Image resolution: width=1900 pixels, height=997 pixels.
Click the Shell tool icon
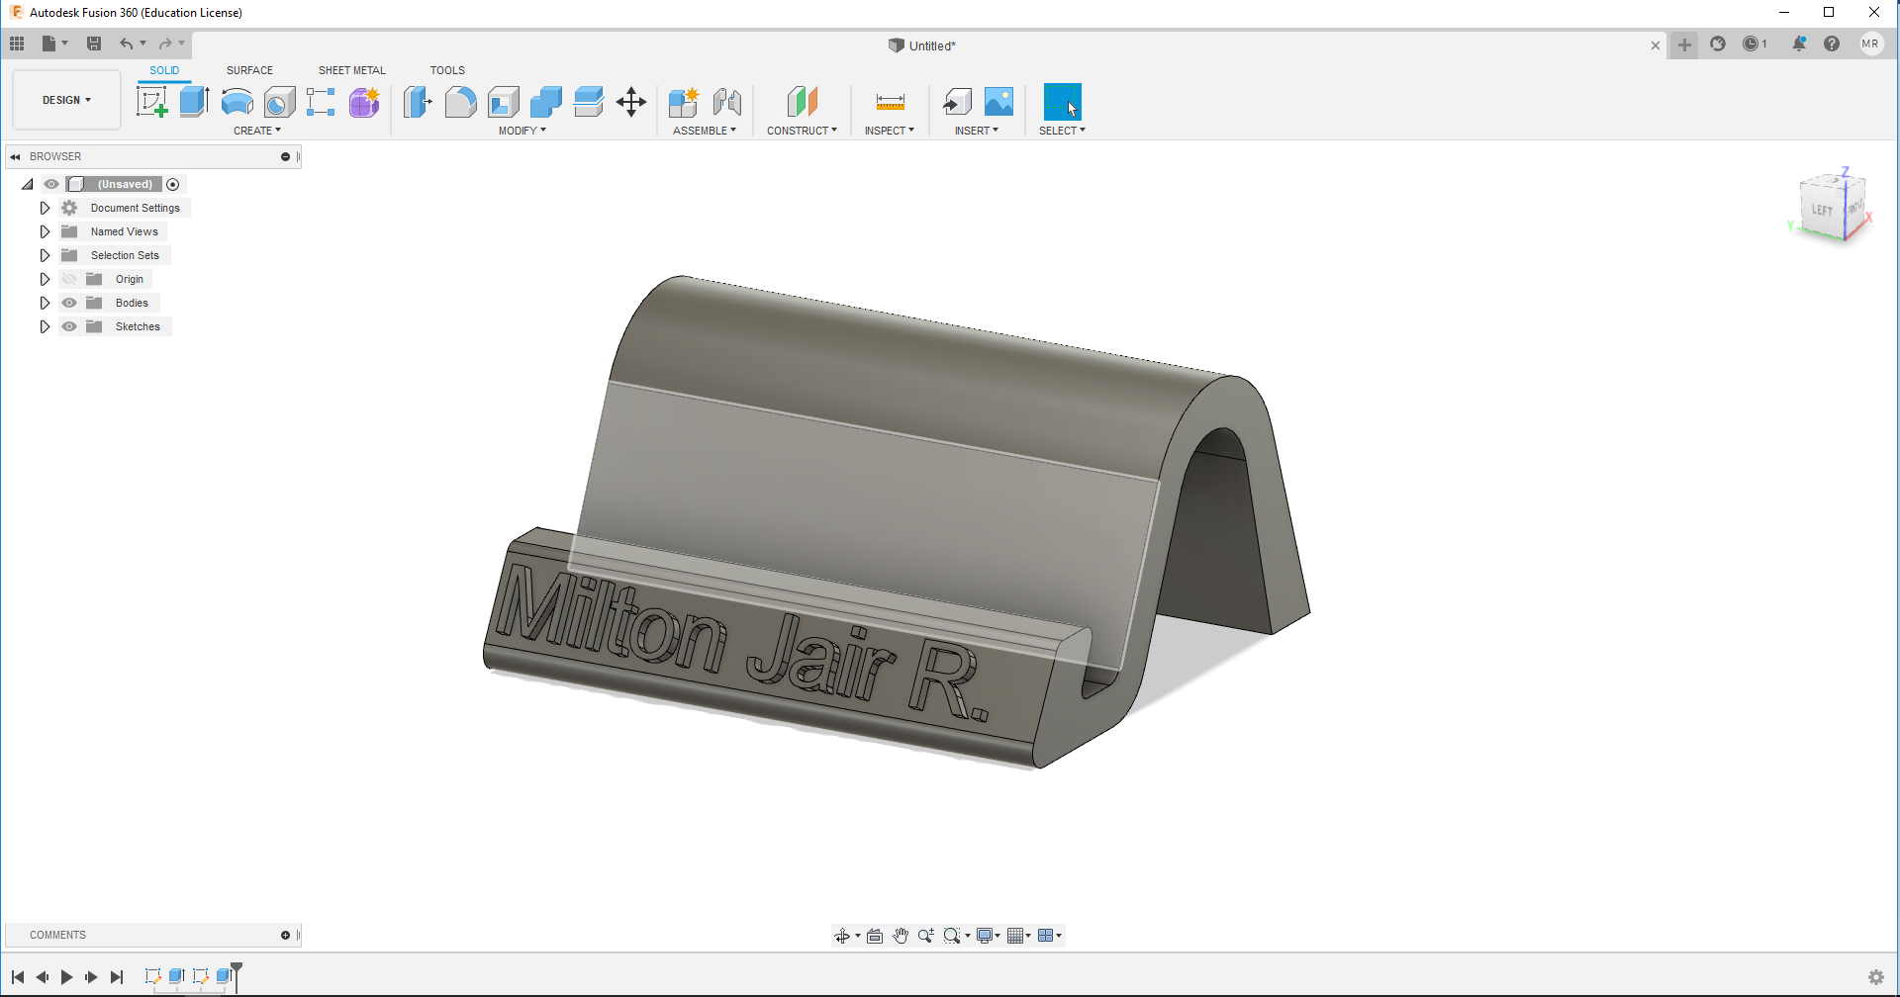[503, 102]
